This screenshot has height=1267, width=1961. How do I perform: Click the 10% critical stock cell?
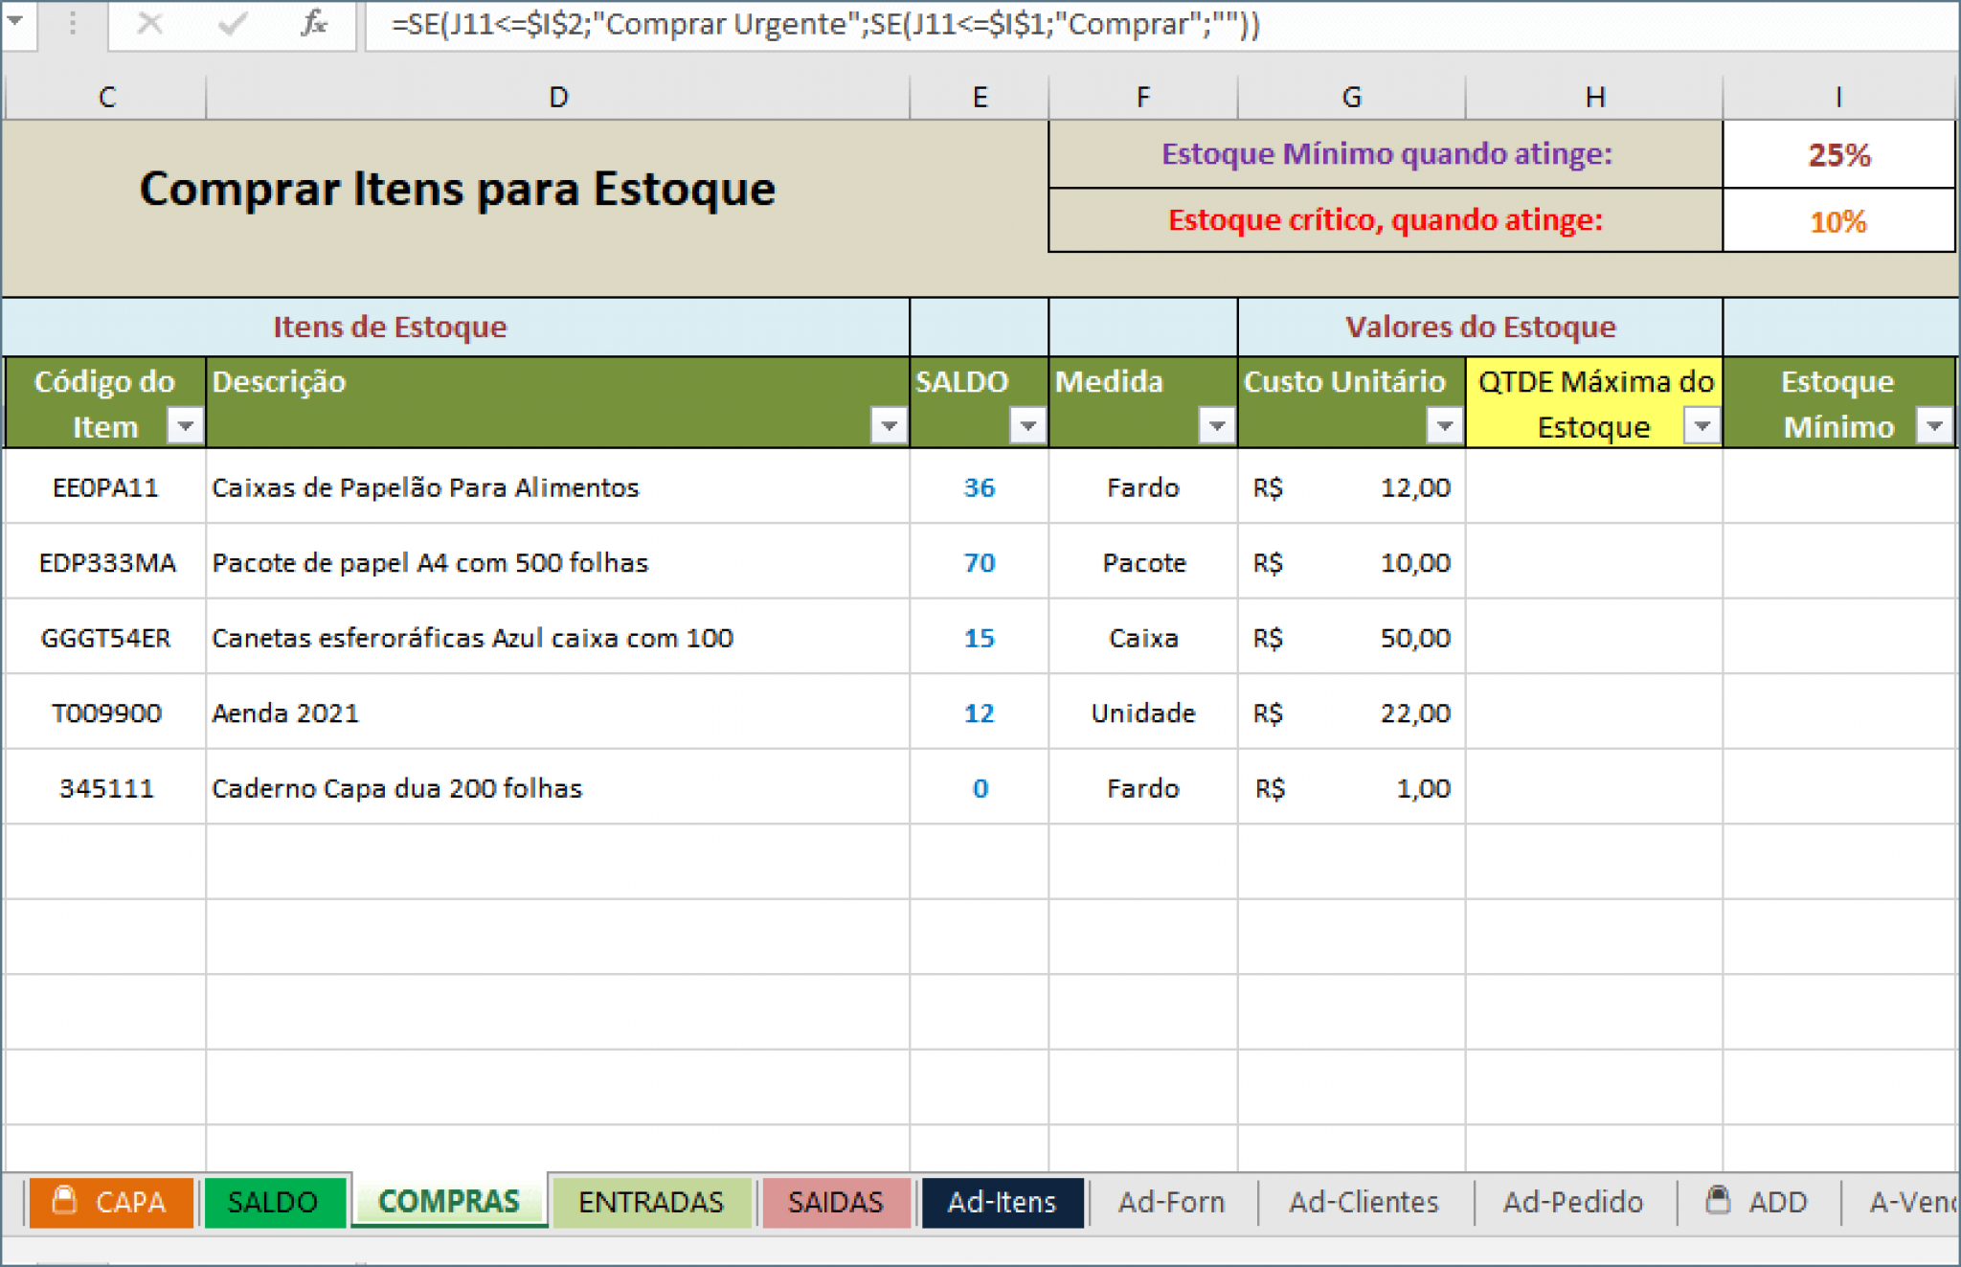click(x=1838, y=221)
